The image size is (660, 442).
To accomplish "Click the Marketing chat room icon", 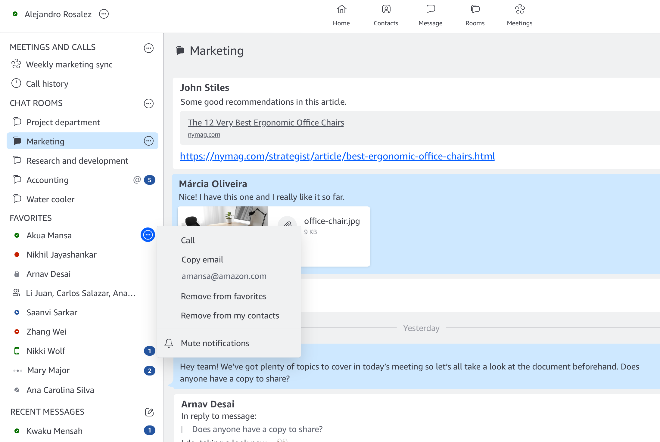I will coord(16,141).
